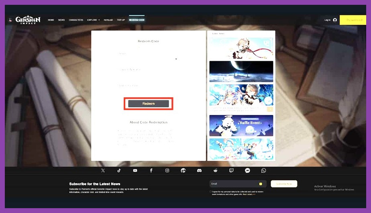Open the YouTube social link
Viewport: 371px width, 213px height.
[135, 170]
